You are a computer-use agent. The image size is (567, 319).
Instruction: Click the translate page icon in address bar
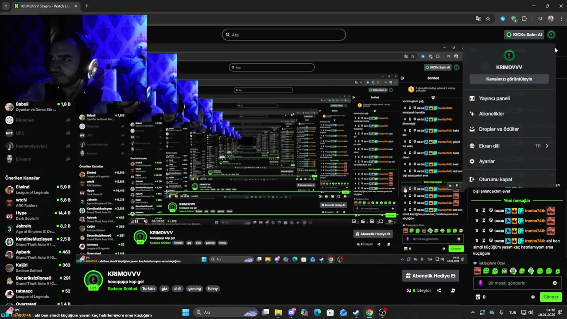pos(478,19)
